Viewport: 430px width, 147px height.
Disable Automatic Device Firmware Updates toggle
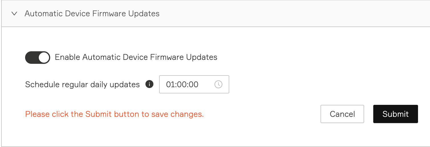coord(37,57)
